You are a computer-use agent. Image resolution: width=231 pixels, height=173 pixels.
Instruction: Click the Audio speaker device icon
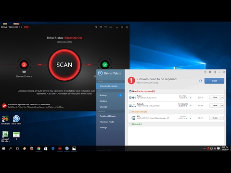[x=134, y=98]
